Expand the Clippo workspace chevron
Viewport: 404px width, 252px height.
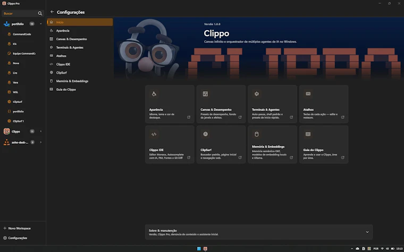click(41, 132)
